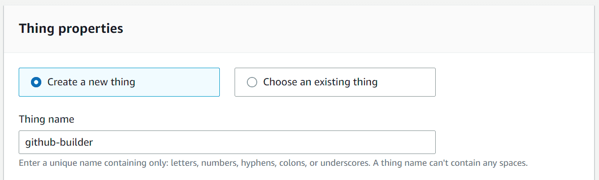This screenshot has width=599, height=180.
Task: Place cursor after github-builder in Thing name box
Action: (94, 142)
